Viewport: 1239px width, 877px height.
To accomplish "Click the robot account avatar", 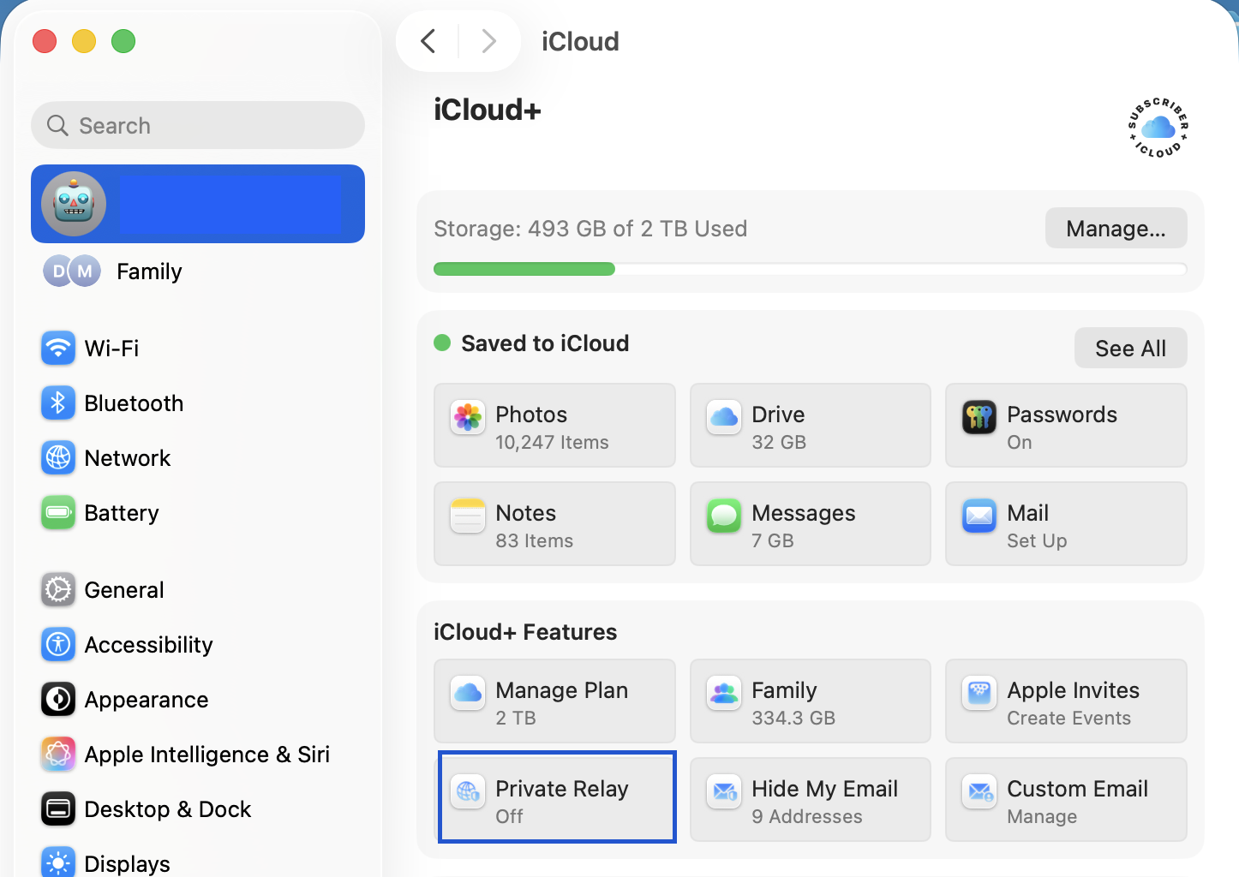I will pyautogui.click(x=75, y=204).
